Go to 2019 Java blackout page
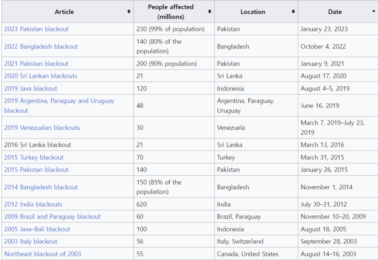The image size is (378, 260). pyautogui.click(x=31, y=88)
